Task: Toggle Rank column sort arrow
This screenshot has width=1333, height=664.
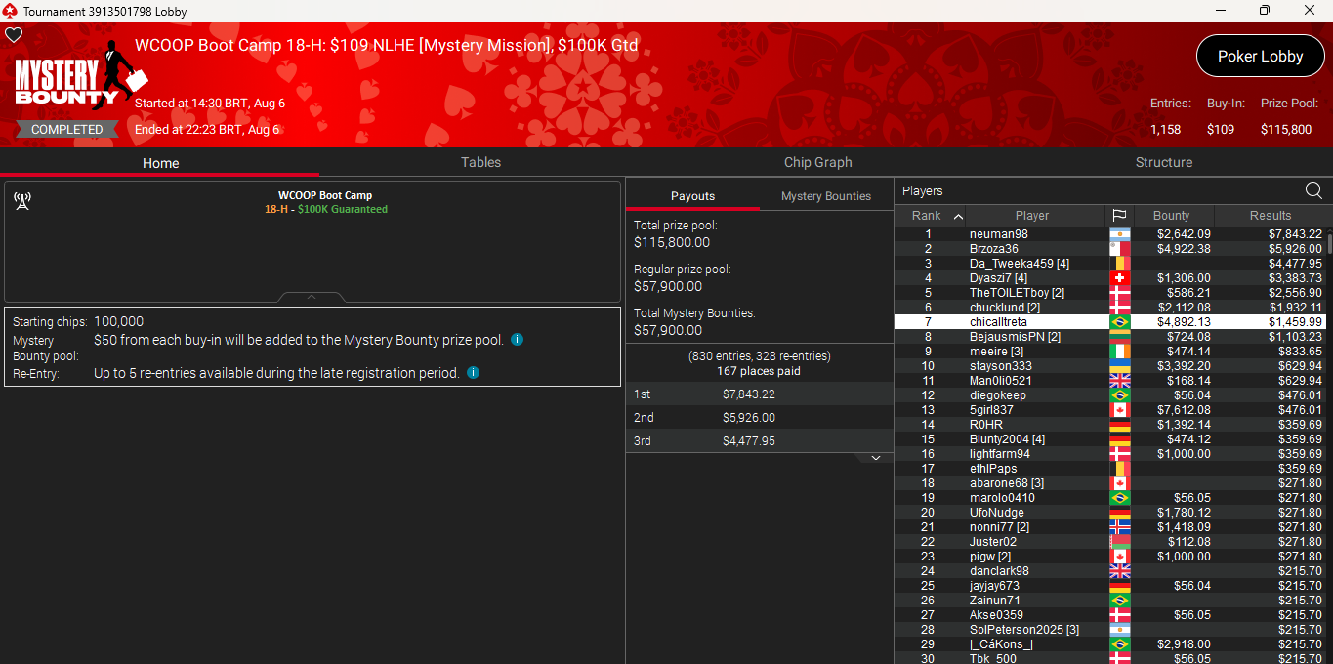Action: tap(958, 216)
